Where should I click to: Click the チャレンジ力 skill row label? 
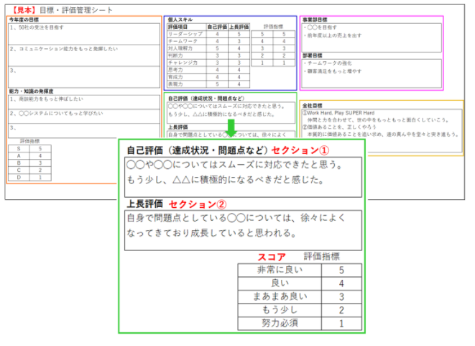point(183,63)
